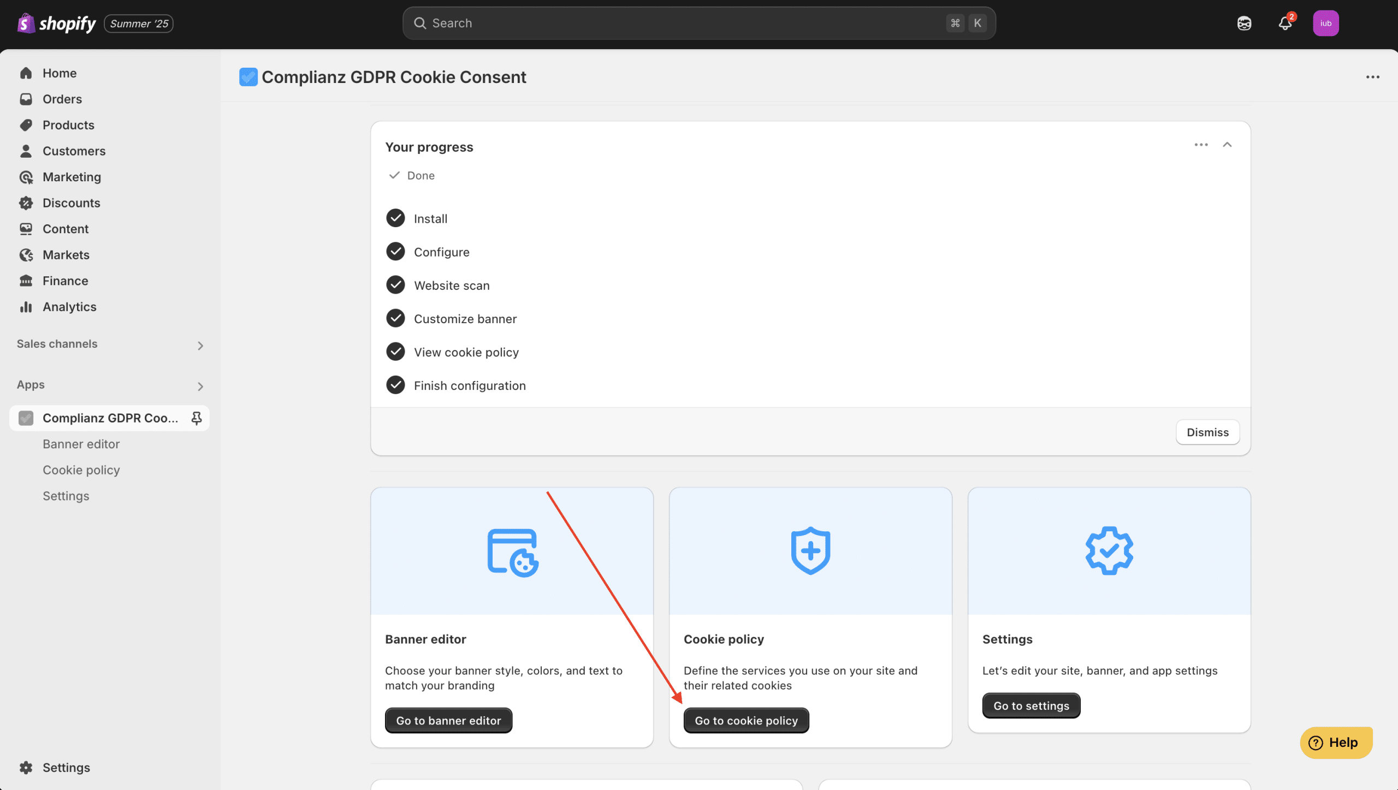1398x790 pixels.
Task: Click the Shopify logo
Action: (56, 23)
